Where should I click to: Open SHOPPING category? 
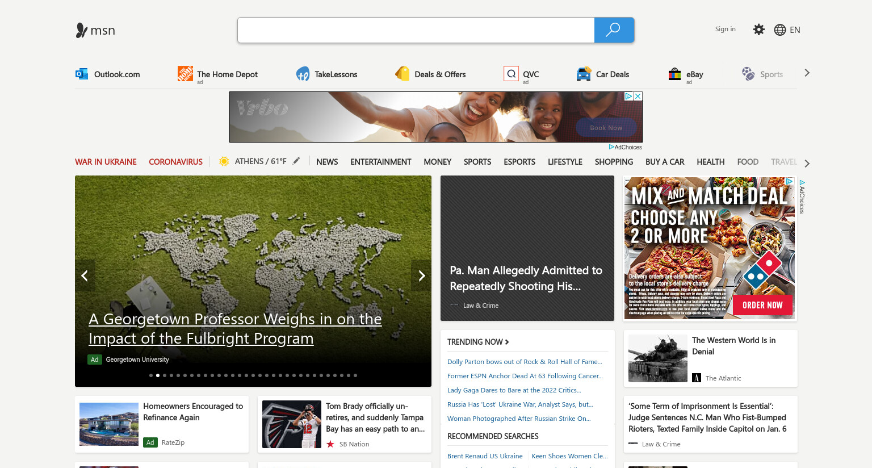tap(614, 162)
